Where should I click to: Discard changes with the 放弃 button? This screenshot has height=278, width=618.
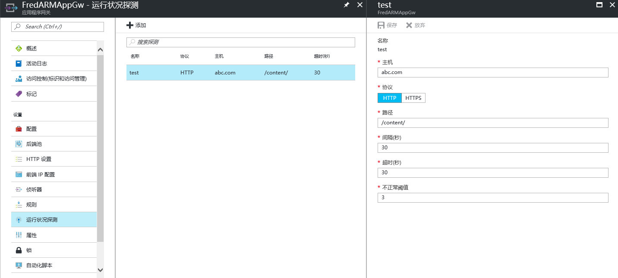(x=416, y=25)
